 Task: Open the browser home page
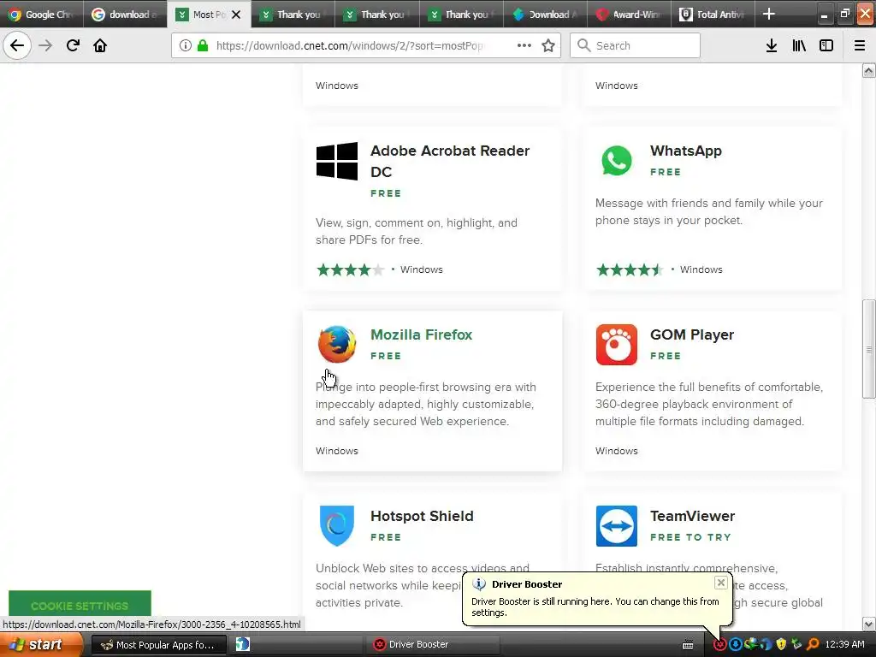tap(100, 45)
